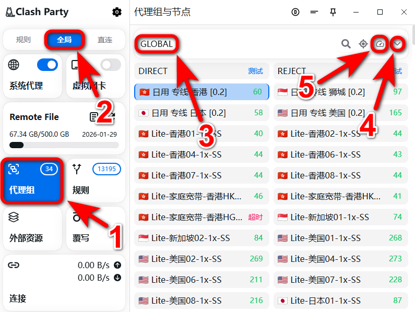The height and width of the screenshot is (312, 415).
Task: Select node Lite-香港08-1x-SS
Action: [341, 175]
